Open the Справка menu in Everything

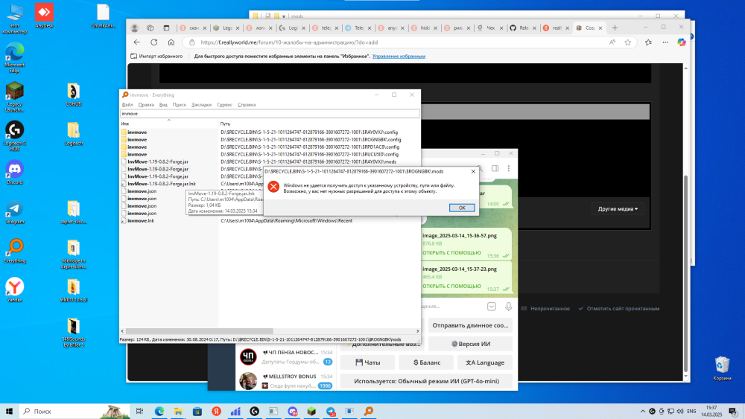coord(247,105)
